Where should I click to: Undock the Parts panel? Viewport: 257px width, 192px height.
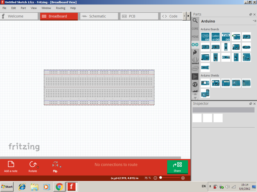(251, 14)
